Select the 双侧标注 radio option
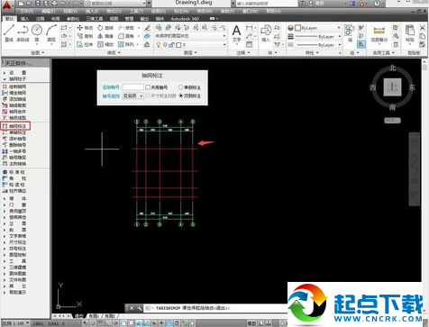Image resolution: width=429 pixels, height=327 pixels. [x=189, y=95]
